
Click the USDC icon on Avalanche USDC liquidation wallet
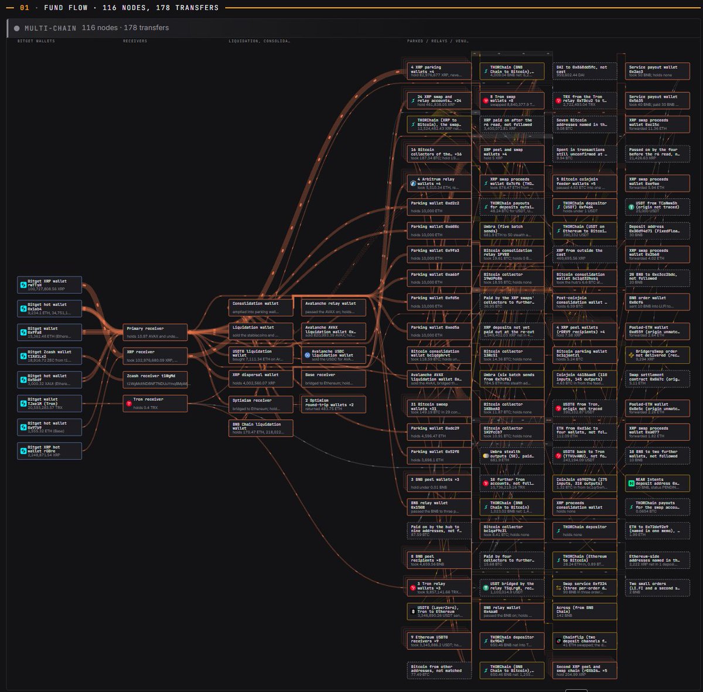click(x=307, y=355)
